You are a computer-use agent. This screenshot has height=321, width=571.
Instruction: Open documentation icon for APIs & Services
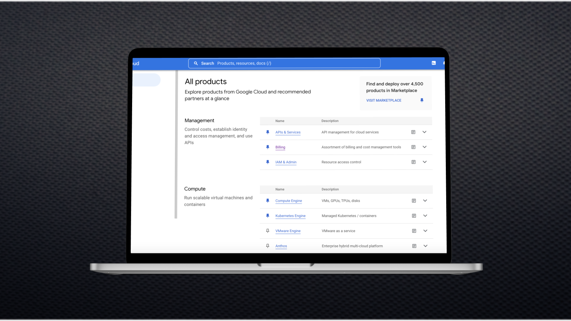(x=413, y=132)
